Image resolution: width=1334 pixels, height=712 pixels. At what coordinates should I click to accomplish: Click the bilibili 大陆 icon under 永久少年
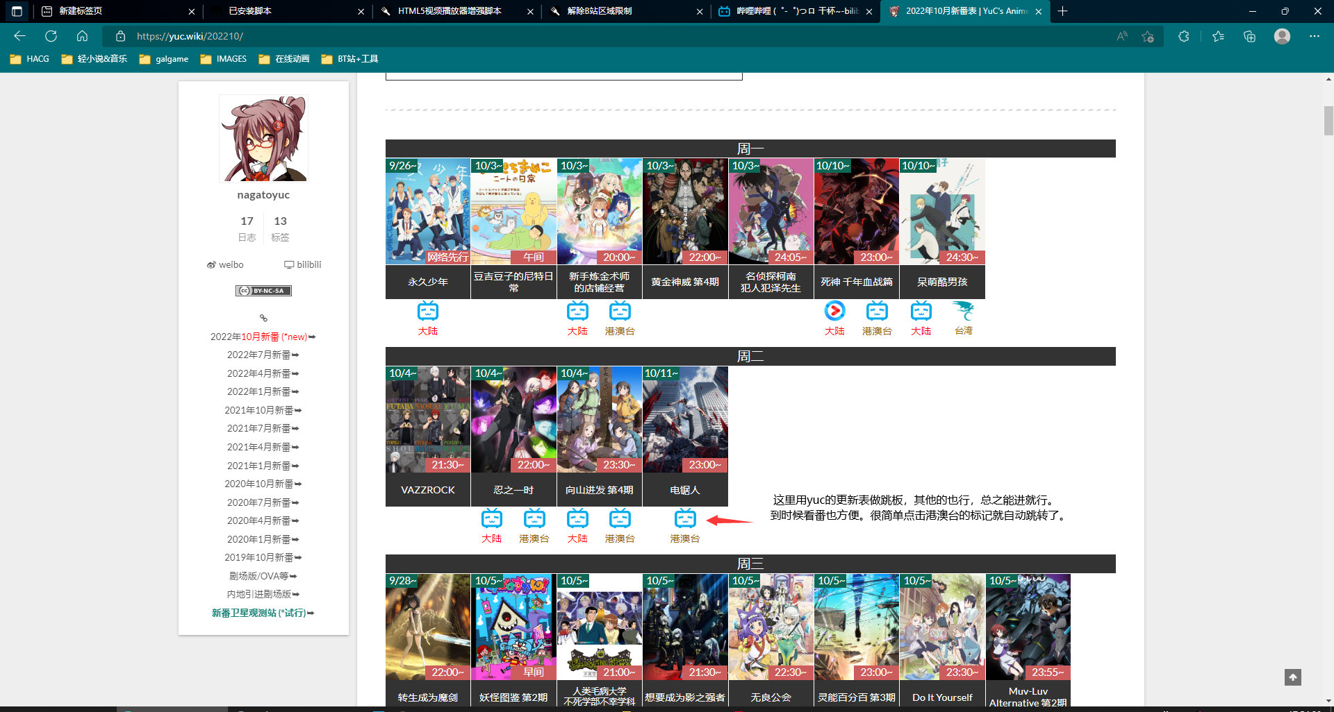(x=428, y=311)
